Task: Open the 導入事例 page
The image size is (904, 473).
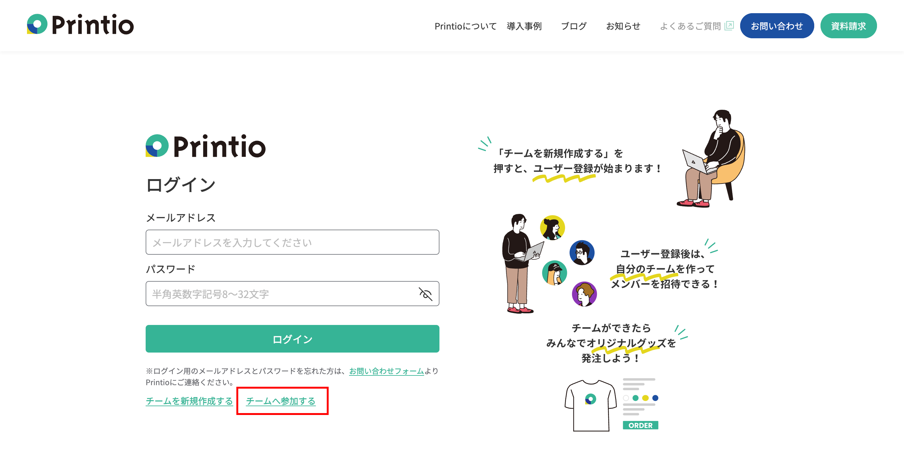Action: pos(524,26)
